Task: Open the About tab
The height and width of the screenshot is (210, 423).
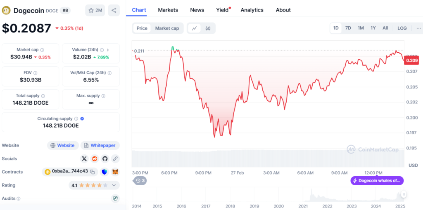Action: pyautogui.click(x=283, y=10)
